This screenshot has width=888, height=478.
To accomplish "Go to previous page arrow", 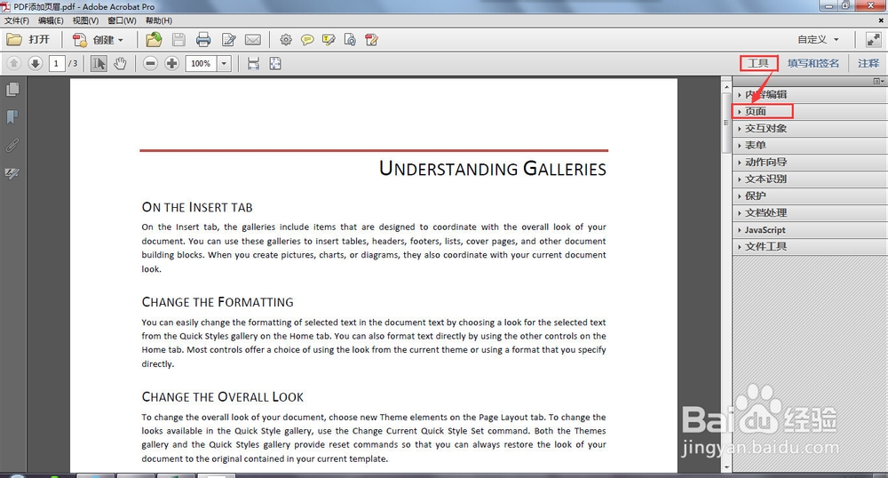I will coord(14,63).
